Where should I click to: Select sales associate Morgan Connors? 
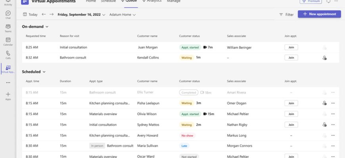pos(240,146)
